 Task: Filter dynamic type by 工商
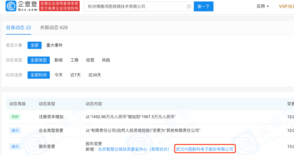tap(74, 60)
